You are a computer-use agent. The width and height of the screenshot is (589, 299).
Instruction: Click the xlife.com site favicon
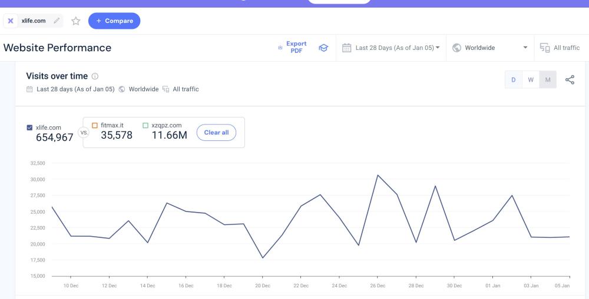(11, 21)
